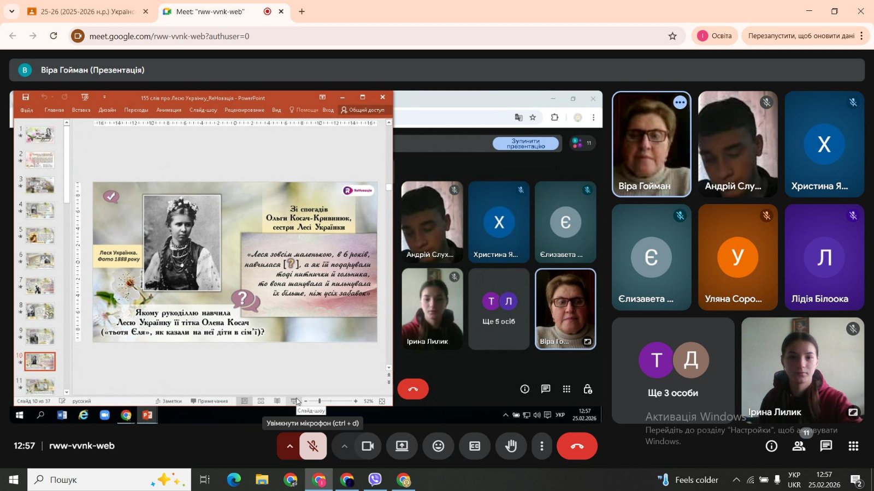The image size is (874, 491).
Task: Open Chrome's tab search dropdown arrow
Action: [x=11, y=11]
